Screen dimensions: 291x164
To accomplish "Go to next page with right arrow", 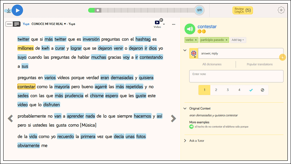I will pos(173,118).
